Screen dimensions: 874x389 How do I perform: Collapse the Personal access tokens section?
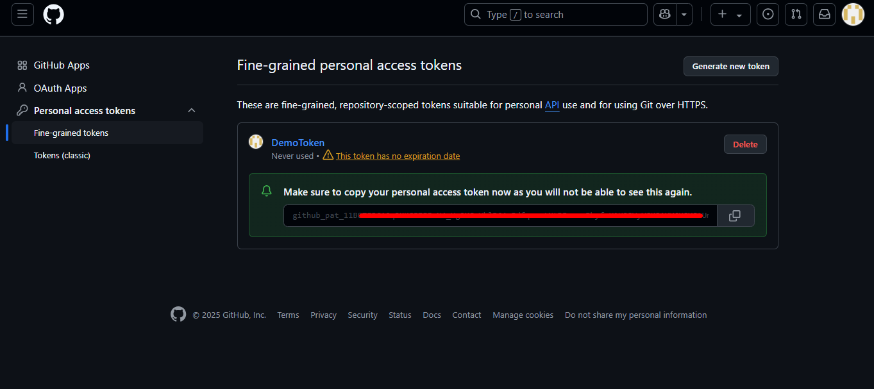point(191,111)
